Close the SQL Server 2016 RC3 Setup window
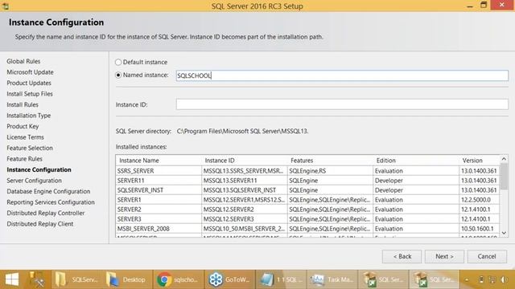This screenshot has height=289, width=515. point(502,5)
